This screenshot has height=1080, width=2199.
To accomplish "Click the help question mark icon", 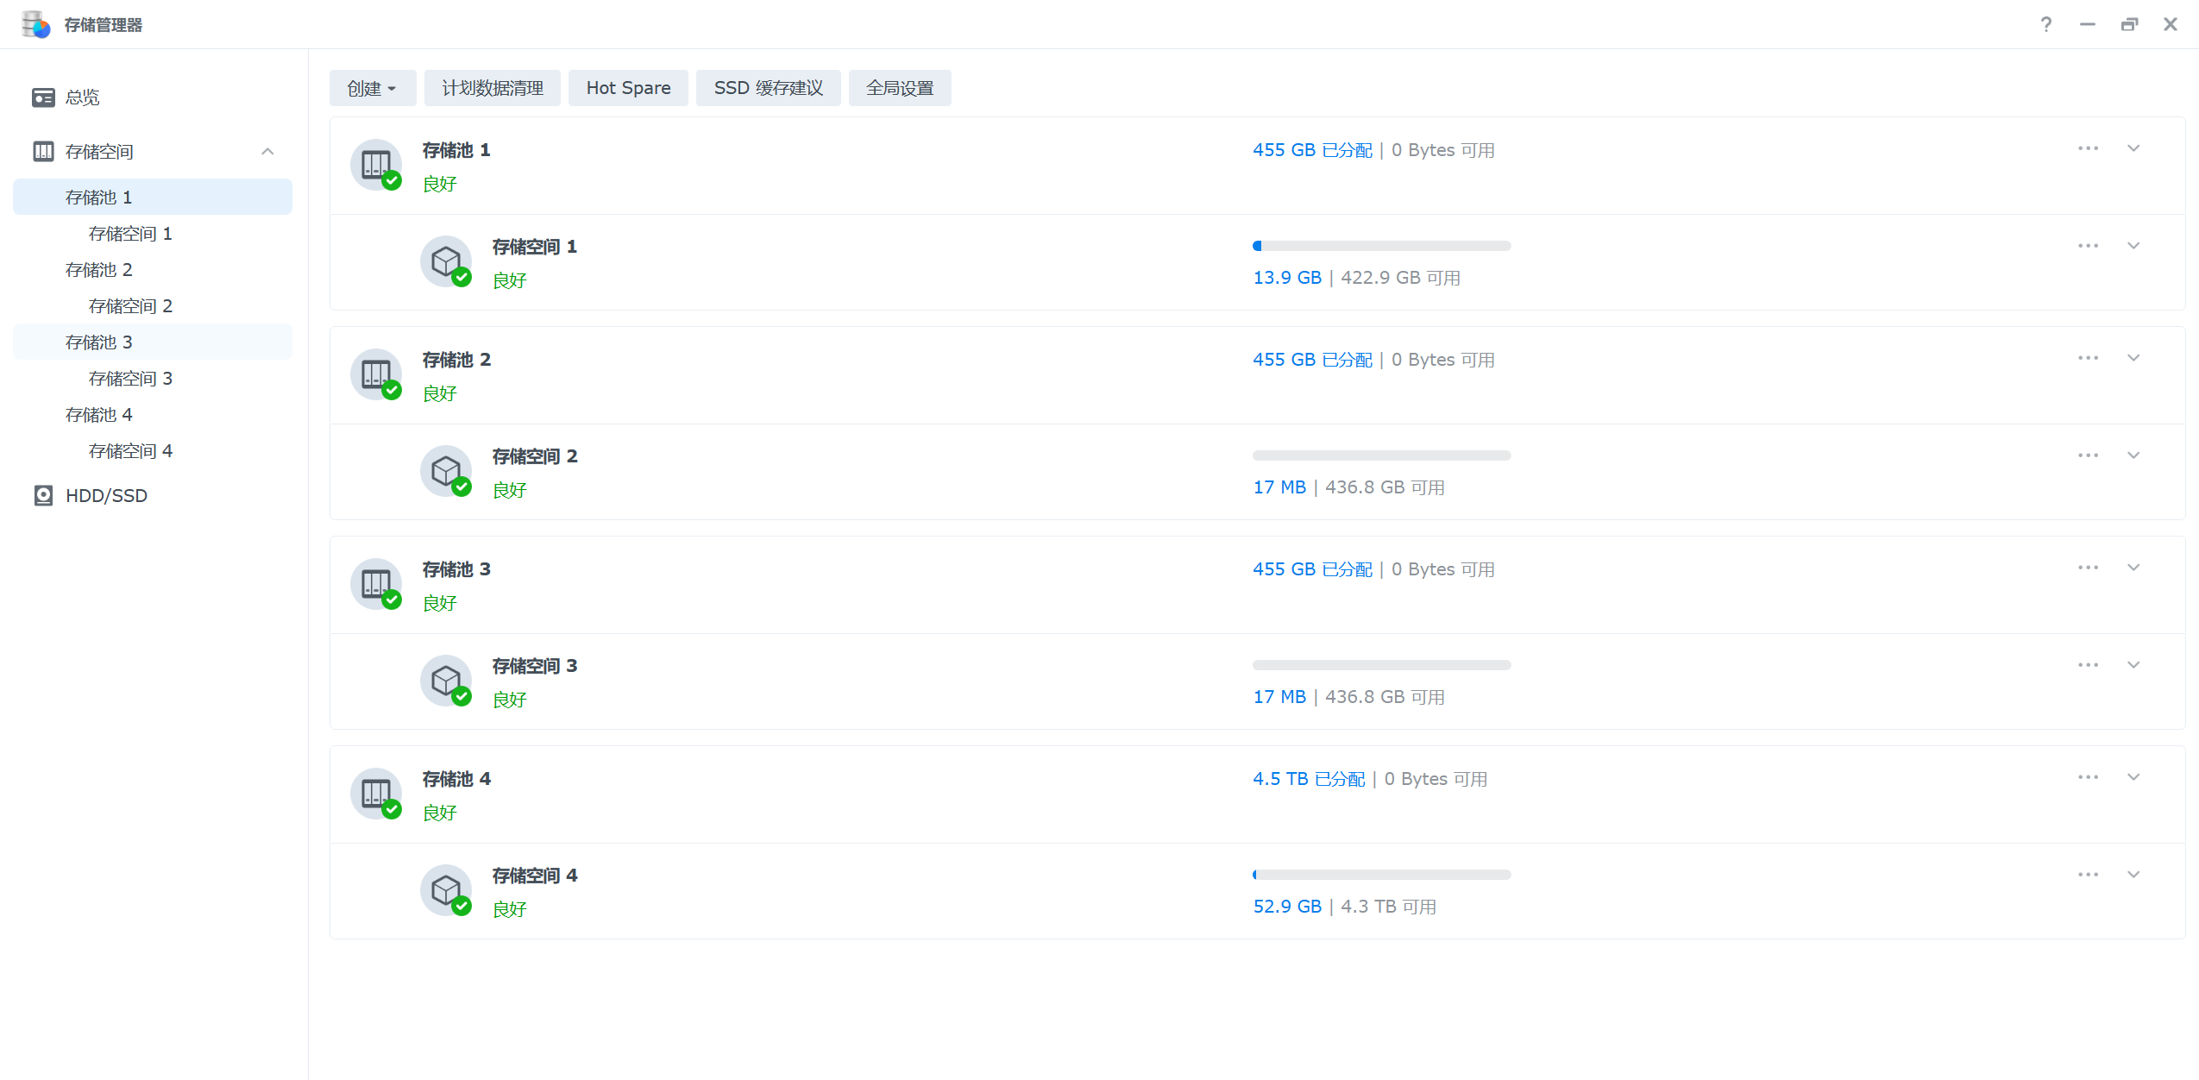I will pos(2045,24).
